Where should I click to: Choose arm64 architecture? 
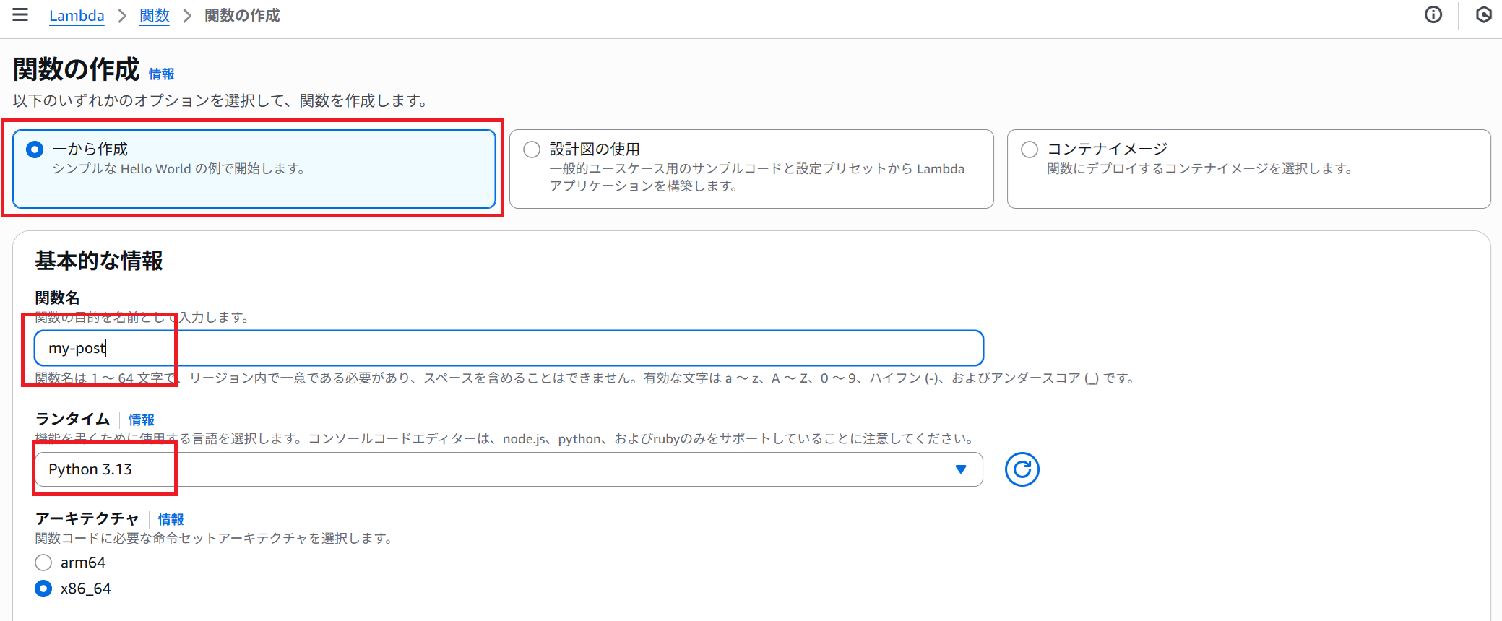tap(43, 563)
